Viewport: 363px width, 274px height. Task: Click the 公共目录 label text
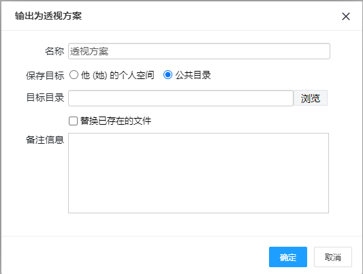[193, 75]
